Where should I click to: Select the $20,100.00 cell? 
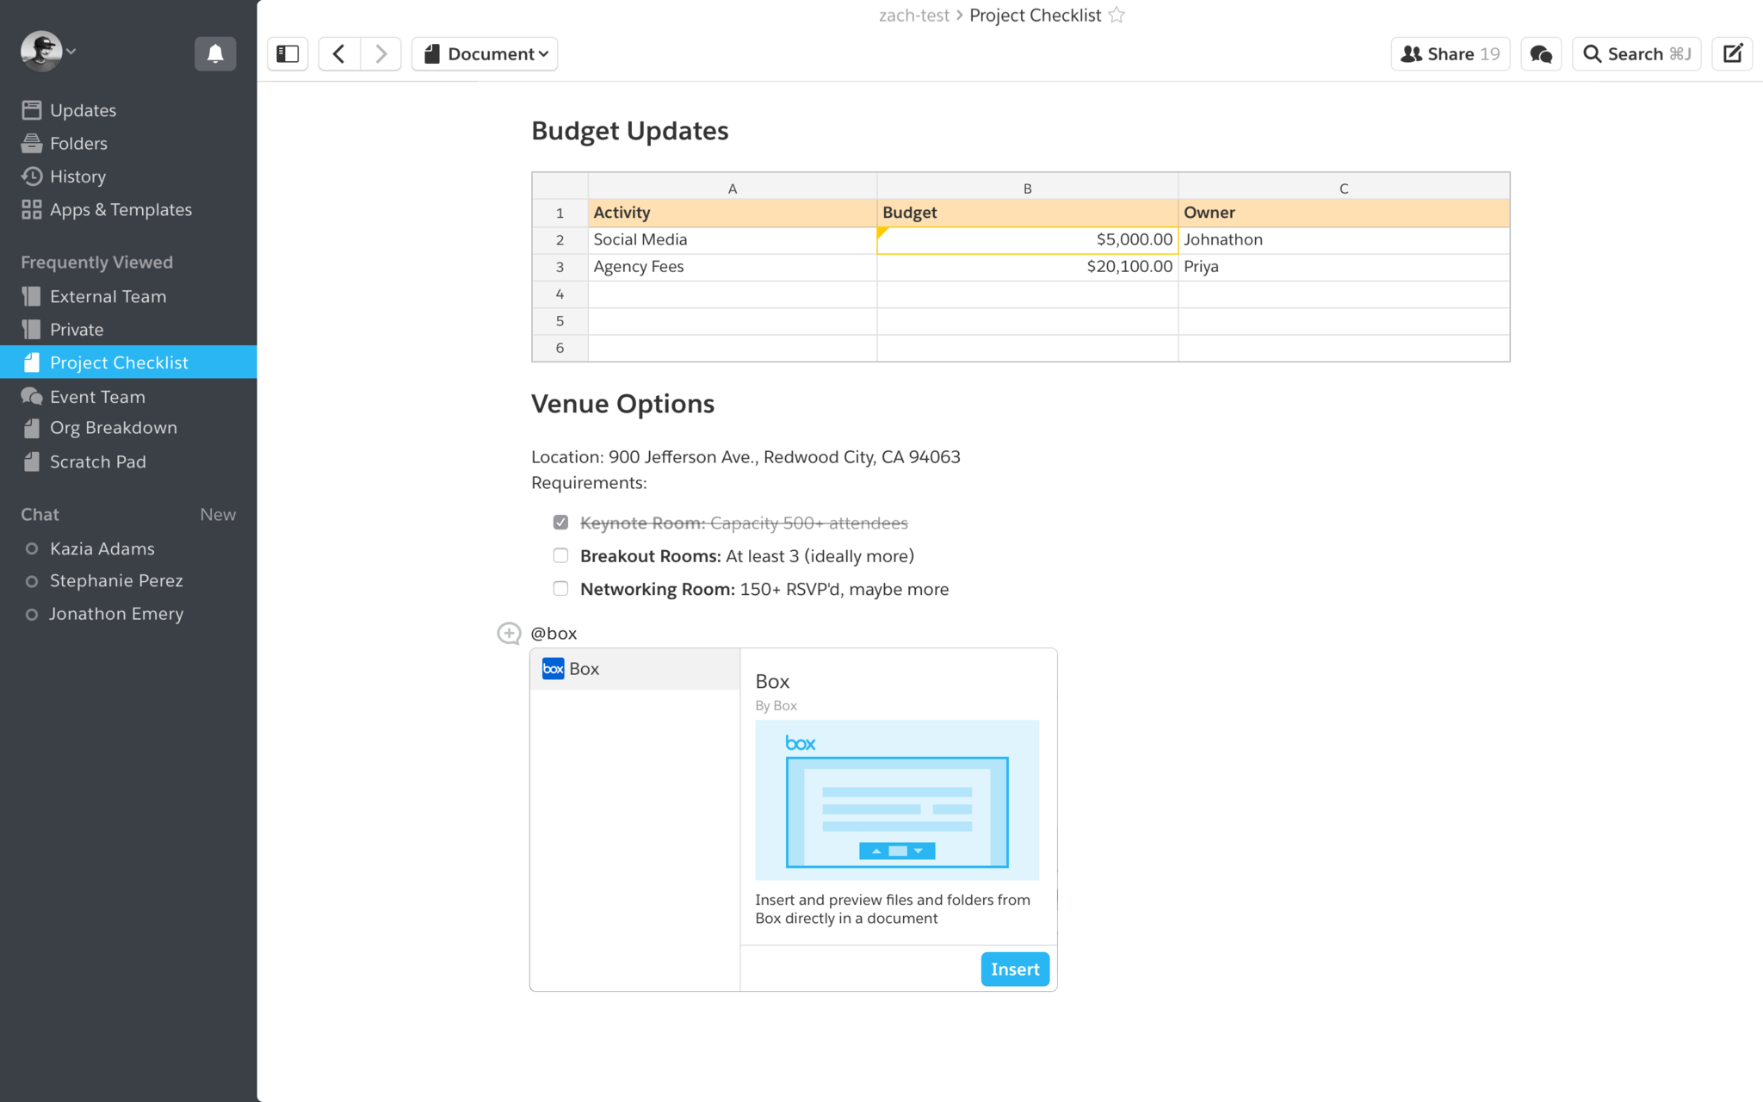[1027, 267]
